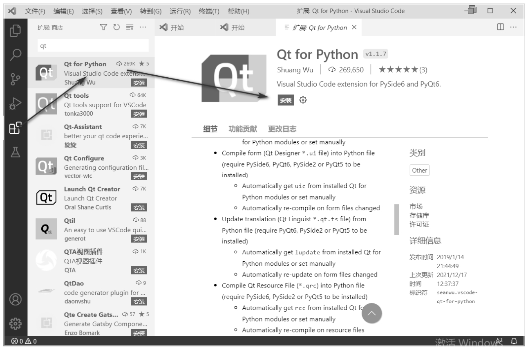Open the 帮助(H) menu
Image resolution: width=528 pixels, height=348 pixels.
coord(238,11)
